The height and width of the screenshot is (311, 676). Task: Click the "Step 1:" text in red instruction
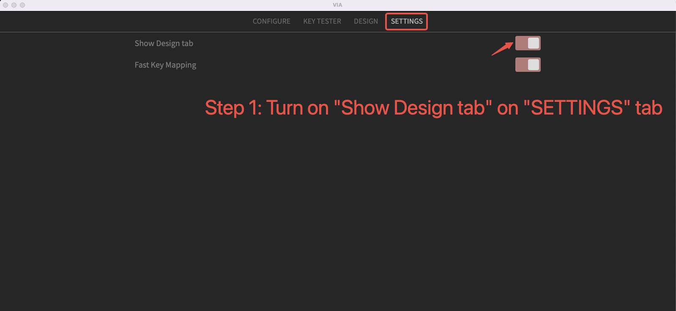point(233,108)
